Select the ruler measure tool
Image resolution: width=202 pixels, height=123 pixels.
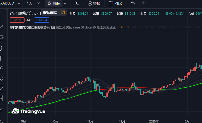1,110
